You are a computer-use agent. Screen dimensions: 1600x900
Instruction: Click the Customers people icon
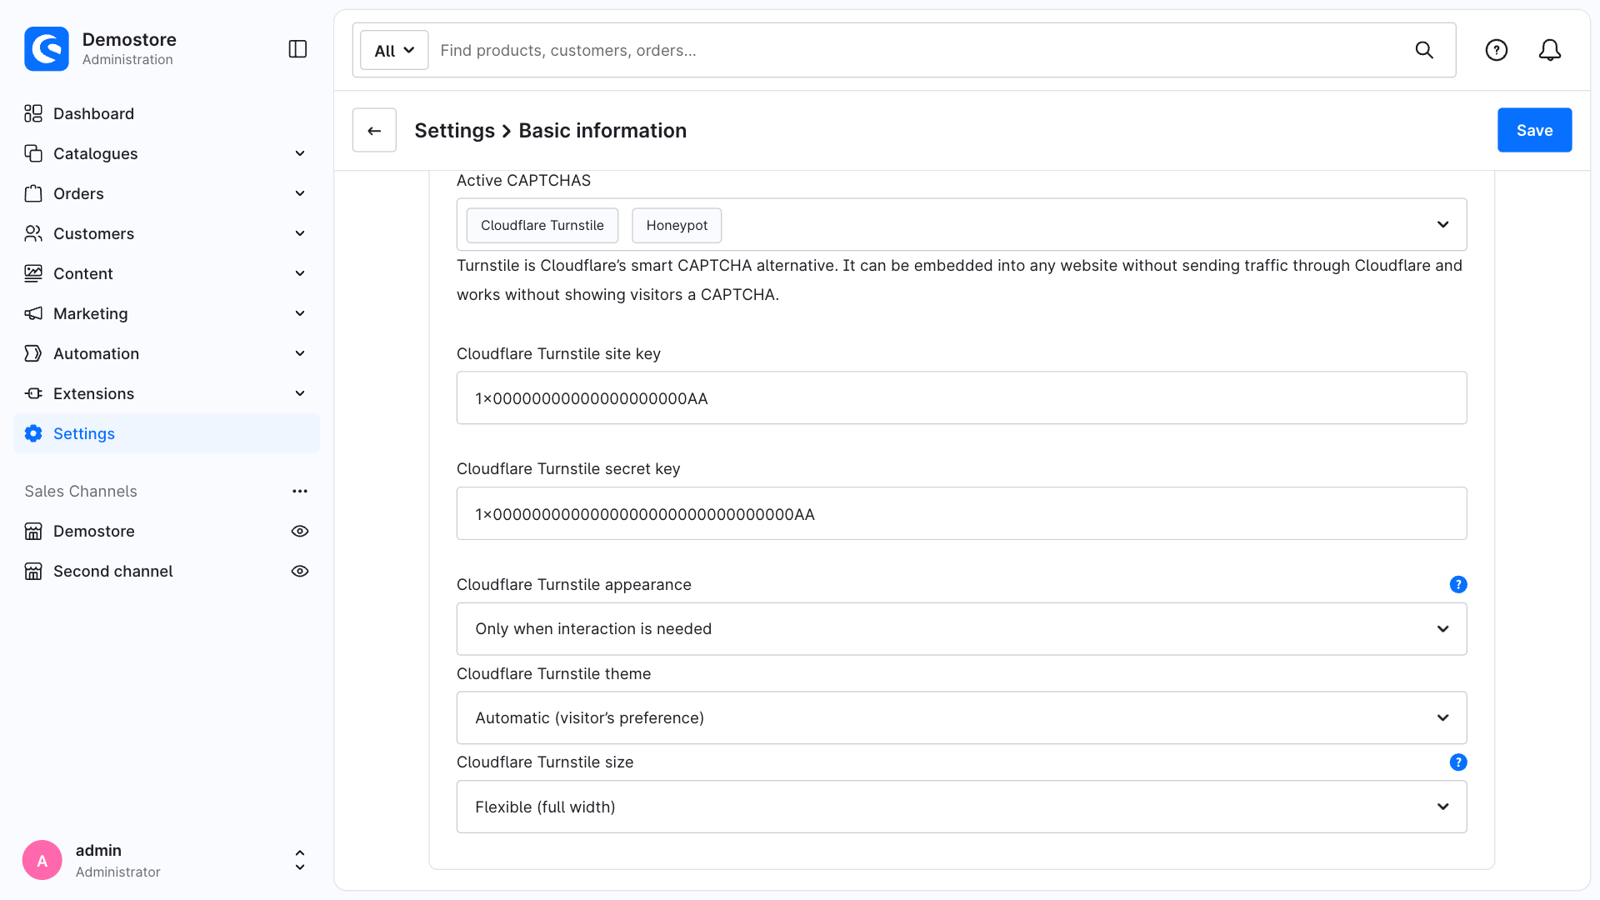pyautogui.click(x=33, y=233)
